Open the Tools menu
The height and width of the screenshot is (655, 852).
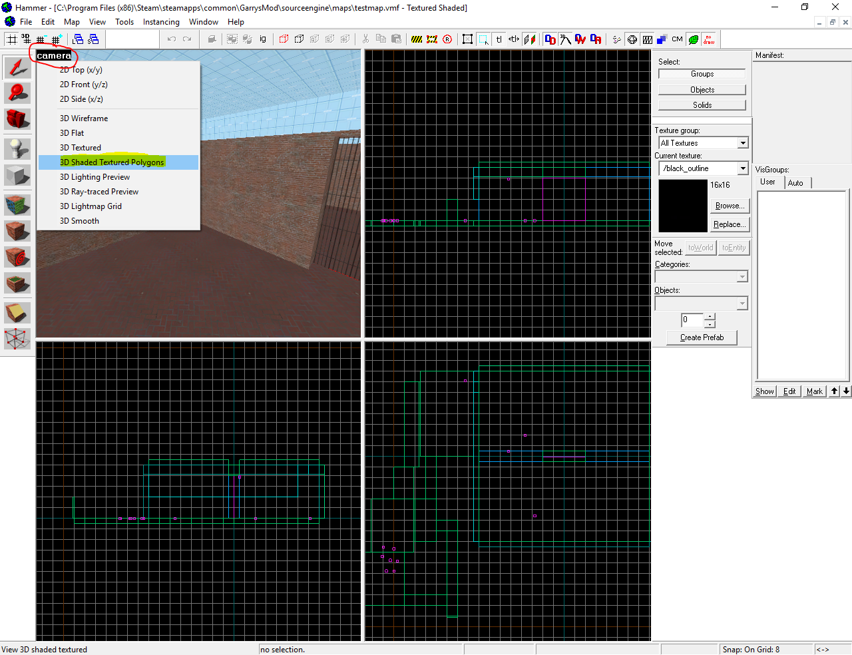[124, 22]
